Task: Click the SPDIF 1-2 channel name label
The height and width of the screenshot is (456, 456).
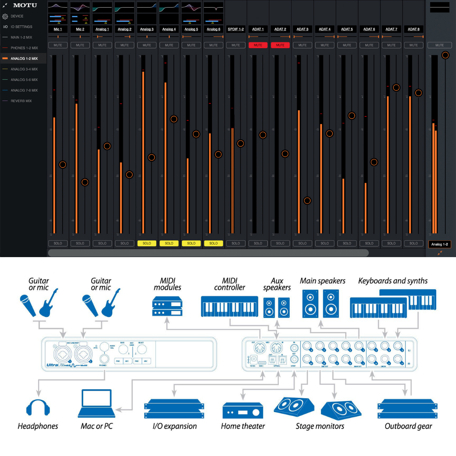Action: coord(236,29)
